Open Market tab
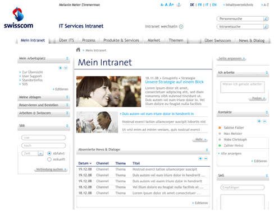Viewport: 274px width, 212px height. point(154,40)
